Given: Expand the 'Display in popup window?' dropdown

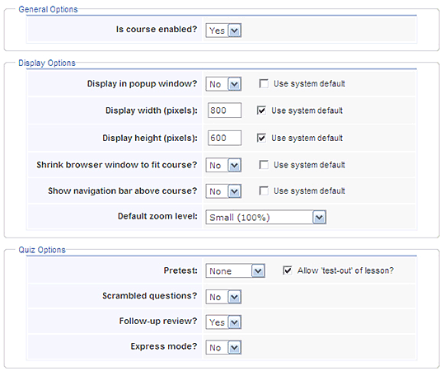Looking at the screenshot, I should click(223, 84).
